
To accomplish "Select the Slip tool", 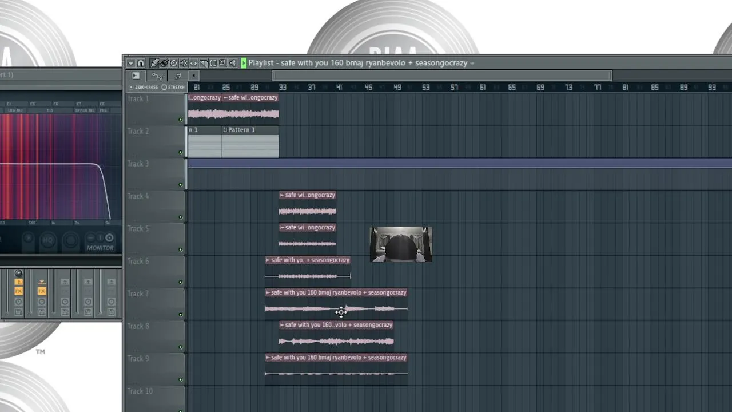I will coord(193,63).
